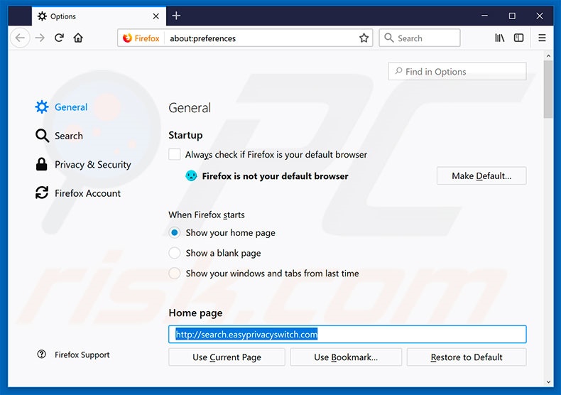Open Firefox Account preferences
Viewport: 561px width, 395px height.
click(78, 193)
